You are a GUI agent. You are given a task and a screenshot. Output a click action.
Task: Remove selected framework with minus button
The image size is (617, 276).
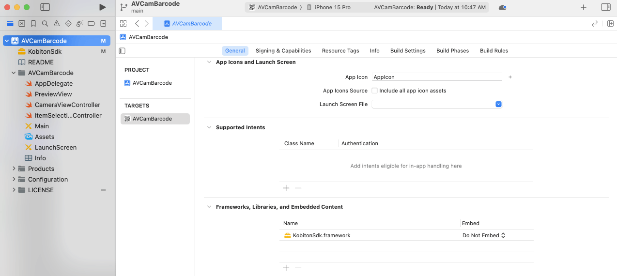(298, 268)
